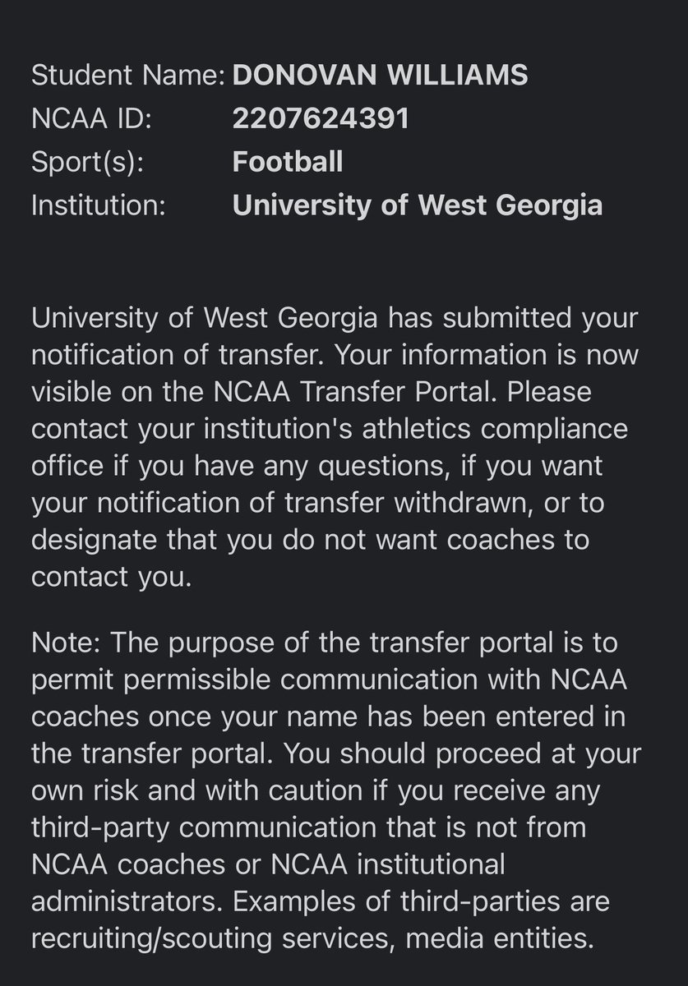Click the Sport(s) label
The height and width of the screenshot is (986, 688).
click(x=88, y=161)
